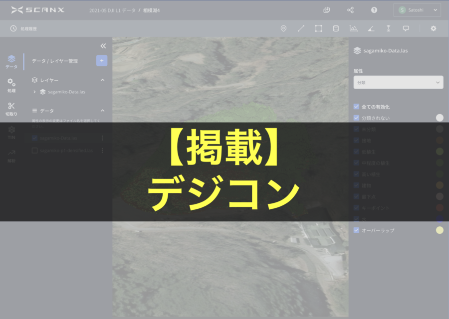Open the cylinder volume calculation tool
This screenshot has height=319, width=449.
coord(336,28)
